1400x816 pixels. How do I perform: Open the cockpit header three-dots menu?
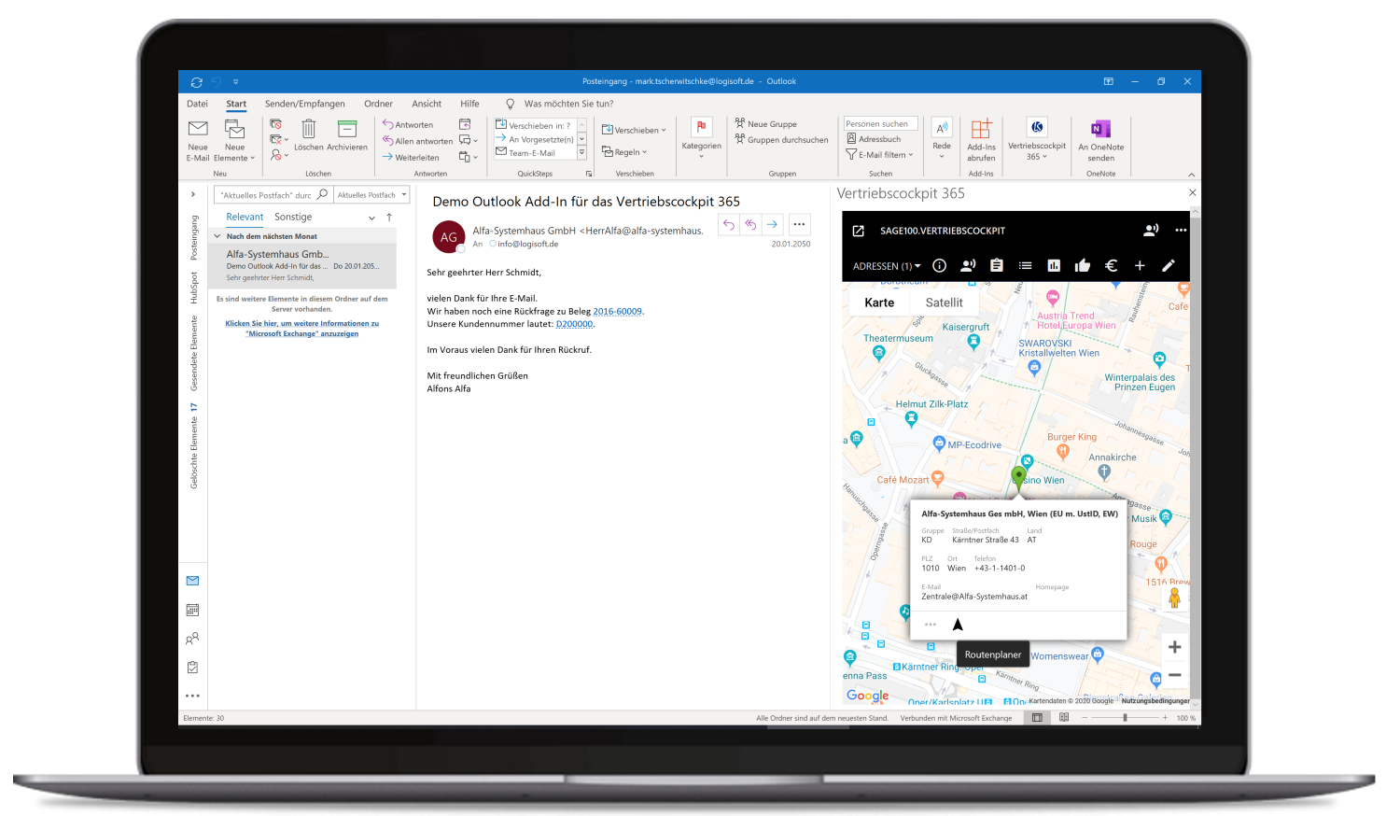(1181, 231)
